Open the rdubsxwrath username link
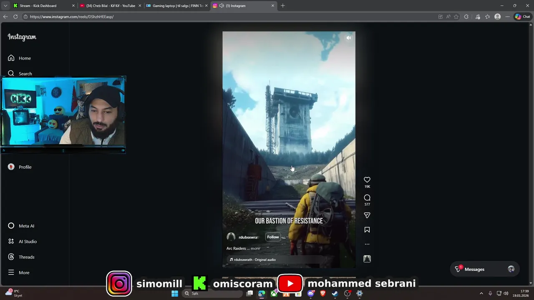534x300 pixels. click(249, 237)
